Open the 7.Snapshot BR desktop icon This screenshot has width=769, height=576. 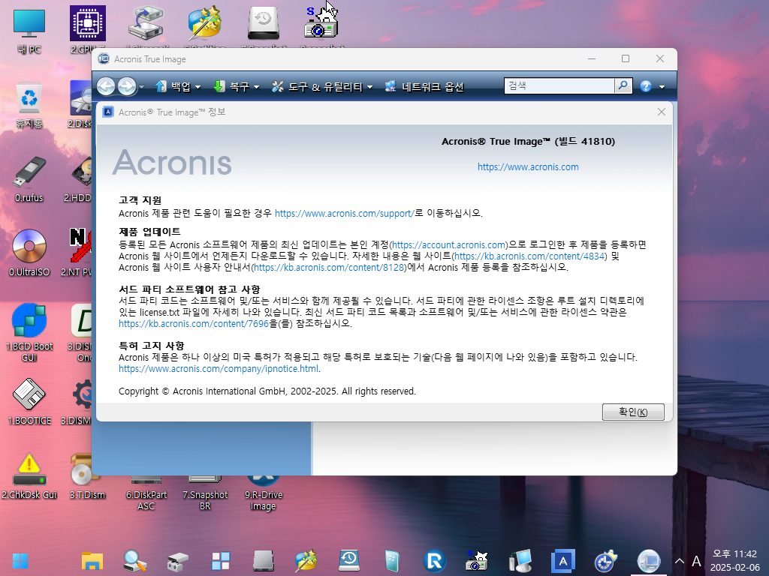[x=205, y=493]
